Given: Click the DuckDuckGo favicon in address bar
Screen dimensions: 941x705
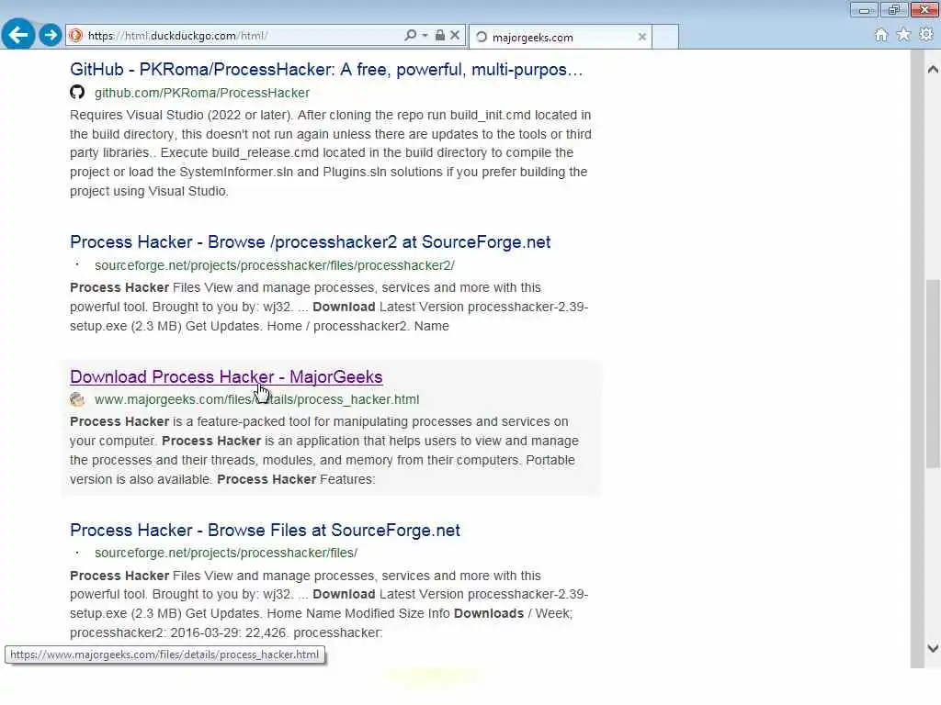Looking at the screenshot, I should coord(75,36).
